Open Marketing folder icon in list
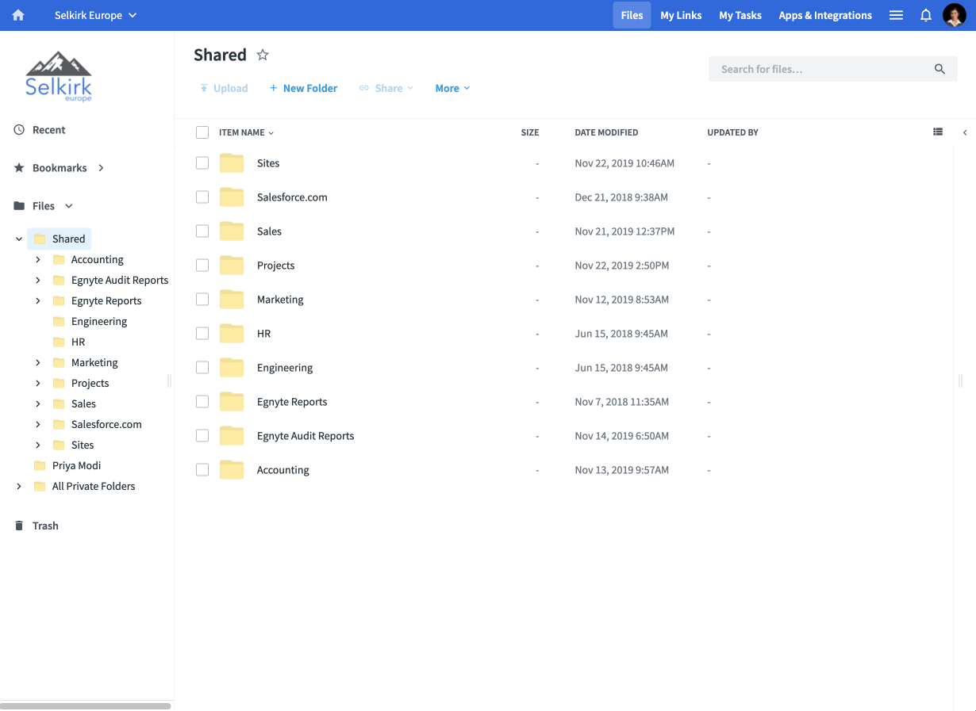The height and width of the screenshot is (711, 976). tap(232, 300)
